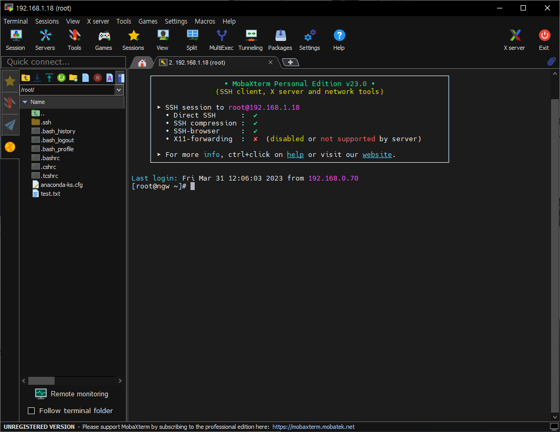Select the .ssh folder
The width and height of the screenshot is (560, 432).
(x=41, y=122)
